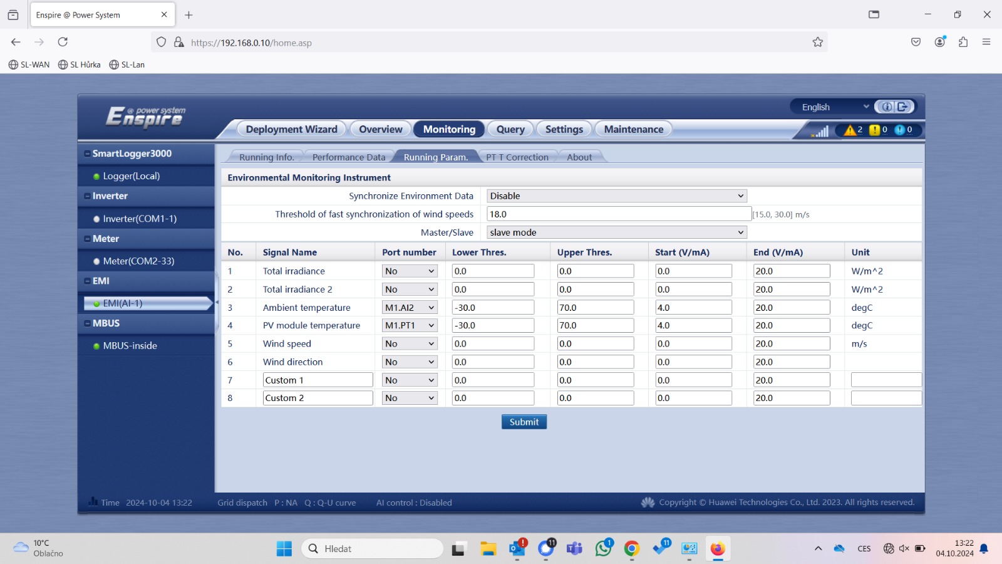The width and height of the screenshot is (1002, 564).
Task: Click Custom 1 signal name field
Action: [318, 380]
